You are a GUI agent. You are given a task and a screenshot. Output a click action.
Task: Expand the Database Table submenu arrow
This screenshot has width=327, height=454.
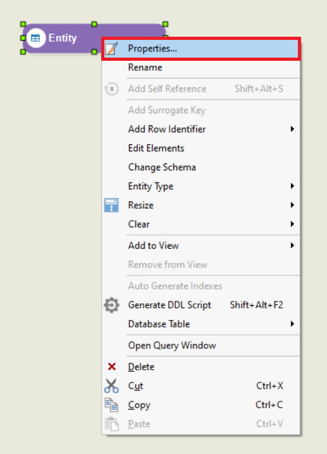(292, 324)
